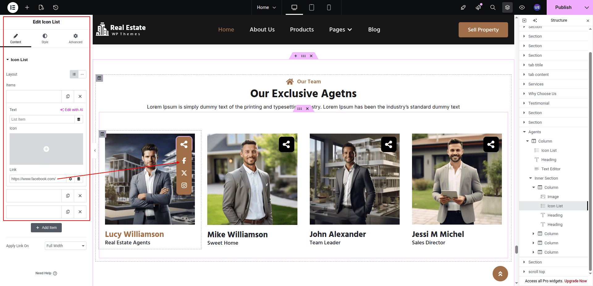Open the revision History icon
This screenshot has width=593, height=286.
pyautogui.click(x=56, y=7)
